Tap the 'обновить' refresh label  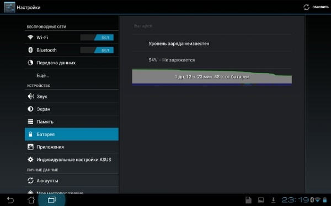(x=321, y=7)
